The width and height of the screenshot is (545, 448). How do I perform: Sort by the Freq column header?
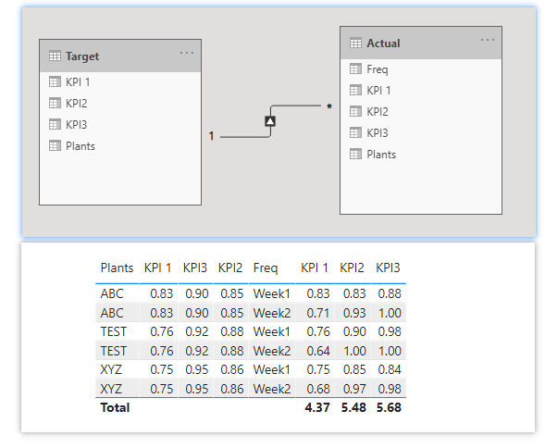click(x=266, y=268)
